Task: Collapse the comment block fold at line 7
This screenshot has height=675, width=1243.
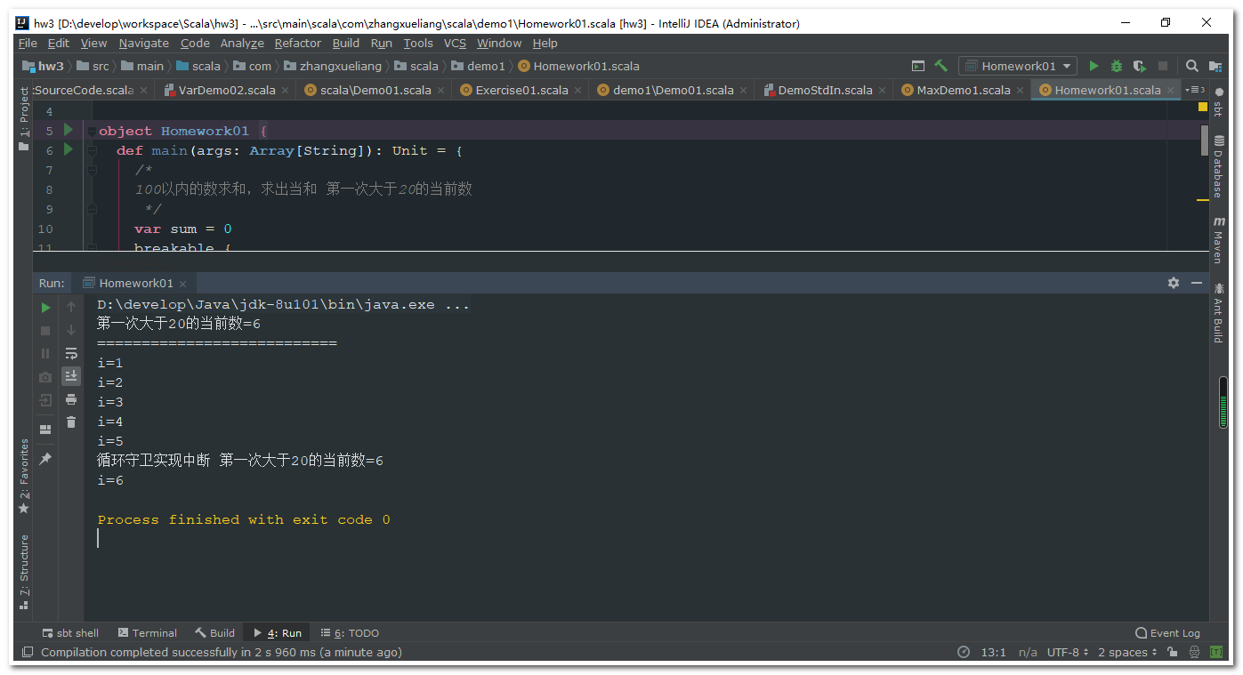Action: (x=92, y=171)
